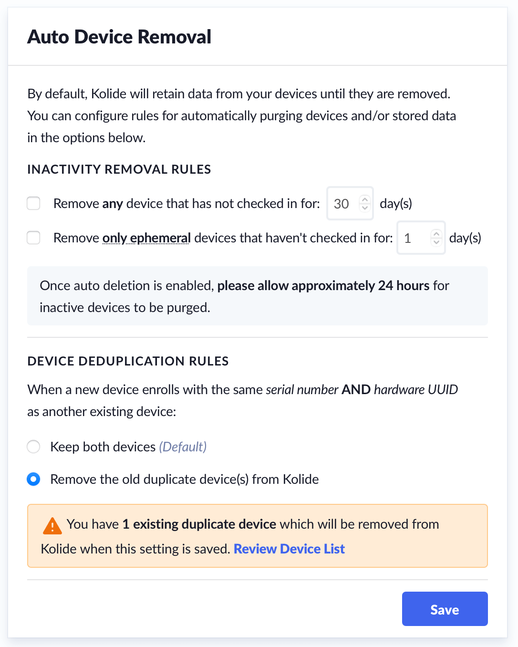The width and height of the screenshot is (518, 647).
Task: Open the Review Device List link
Action: coord(289,549)
